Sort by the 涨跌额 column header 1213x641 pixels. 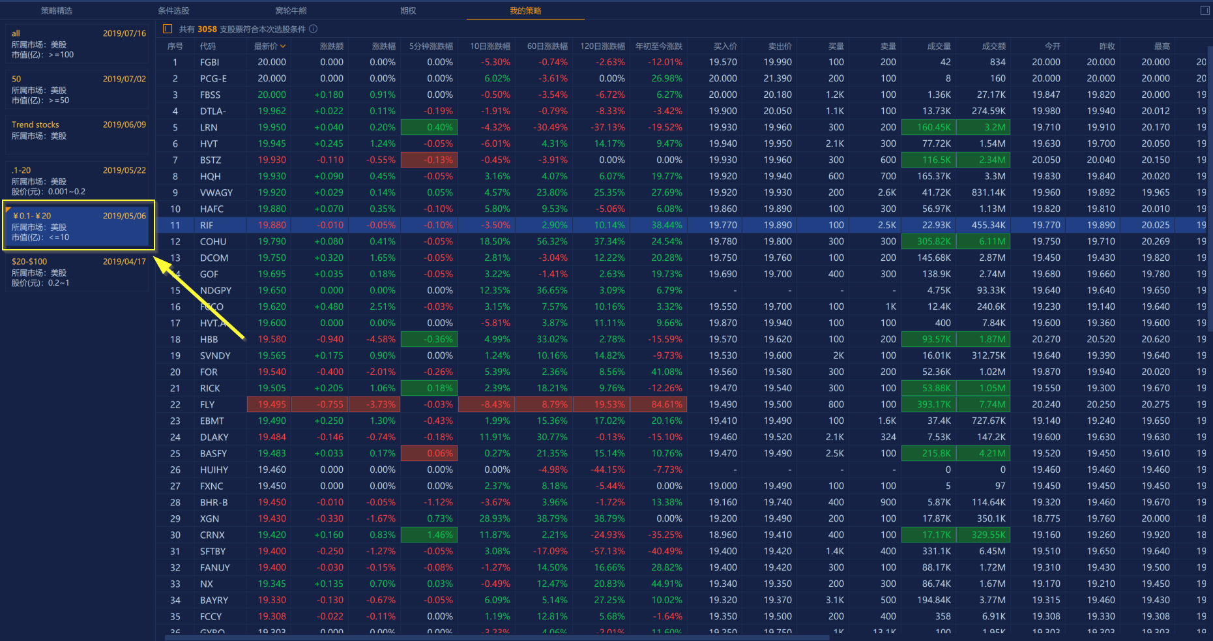coord(332,46)
